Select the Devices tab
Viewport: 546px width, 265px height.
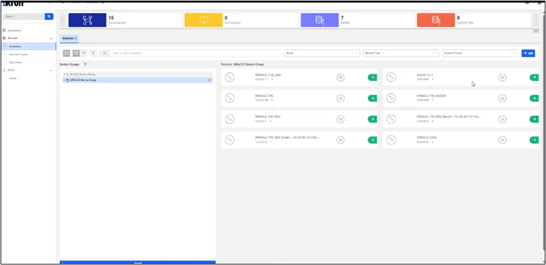(70, 38)
